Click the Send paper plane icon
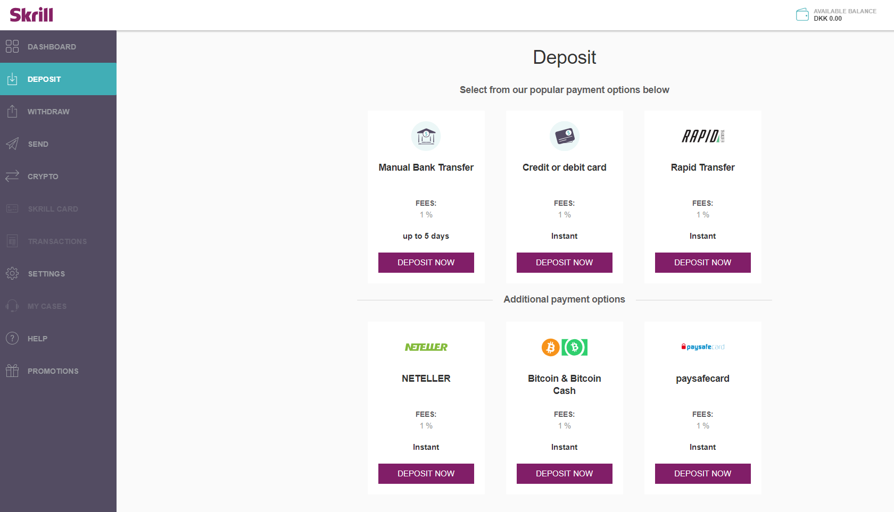This screenshot has width=894, height=512. pyautogui.click(x=12, y=144)
